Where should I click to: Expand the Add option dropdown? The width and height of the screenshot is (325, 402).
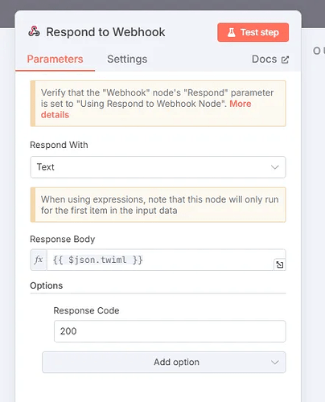164,363
